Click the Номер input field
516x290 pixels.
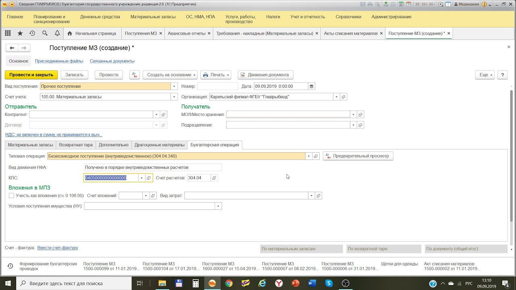217,86
